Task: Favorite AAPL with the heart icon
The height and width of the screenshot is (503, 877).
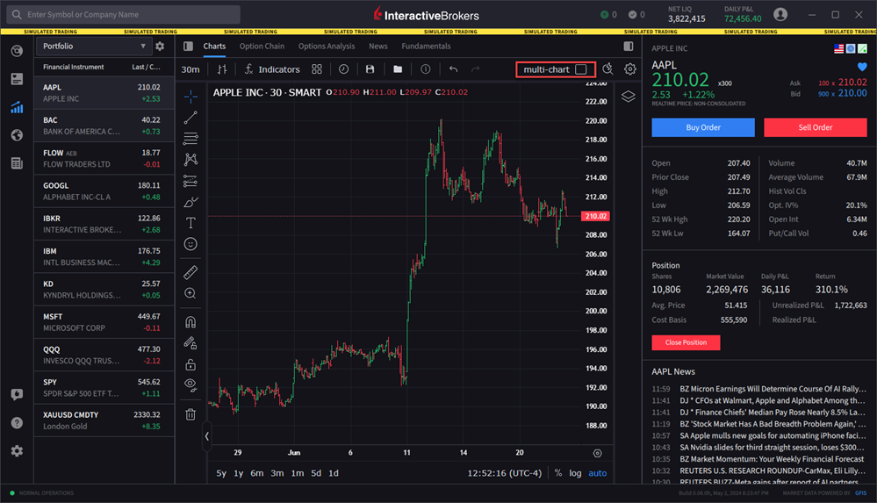Action: (x=862, y=67)
